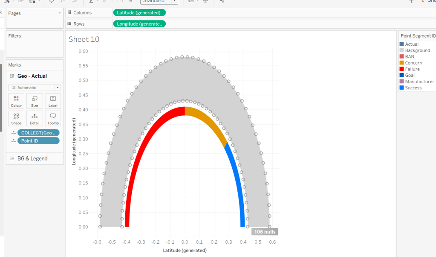Open the Colour options on Marks card
The height and width of the screenshot is (257, 436).
tap(16, 101)
